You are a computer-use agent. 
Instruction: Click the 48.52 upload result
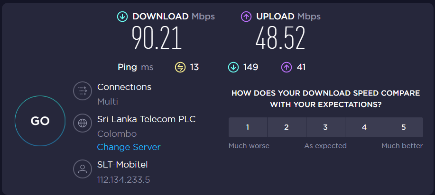click(280, 38)
